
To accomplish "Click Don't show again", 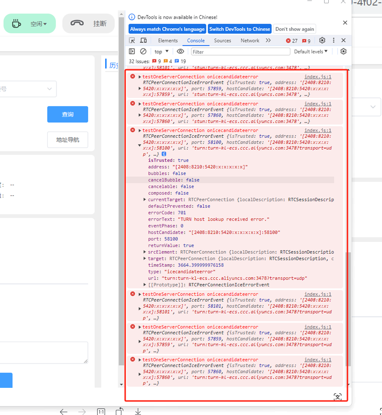I will coord(295,29).
